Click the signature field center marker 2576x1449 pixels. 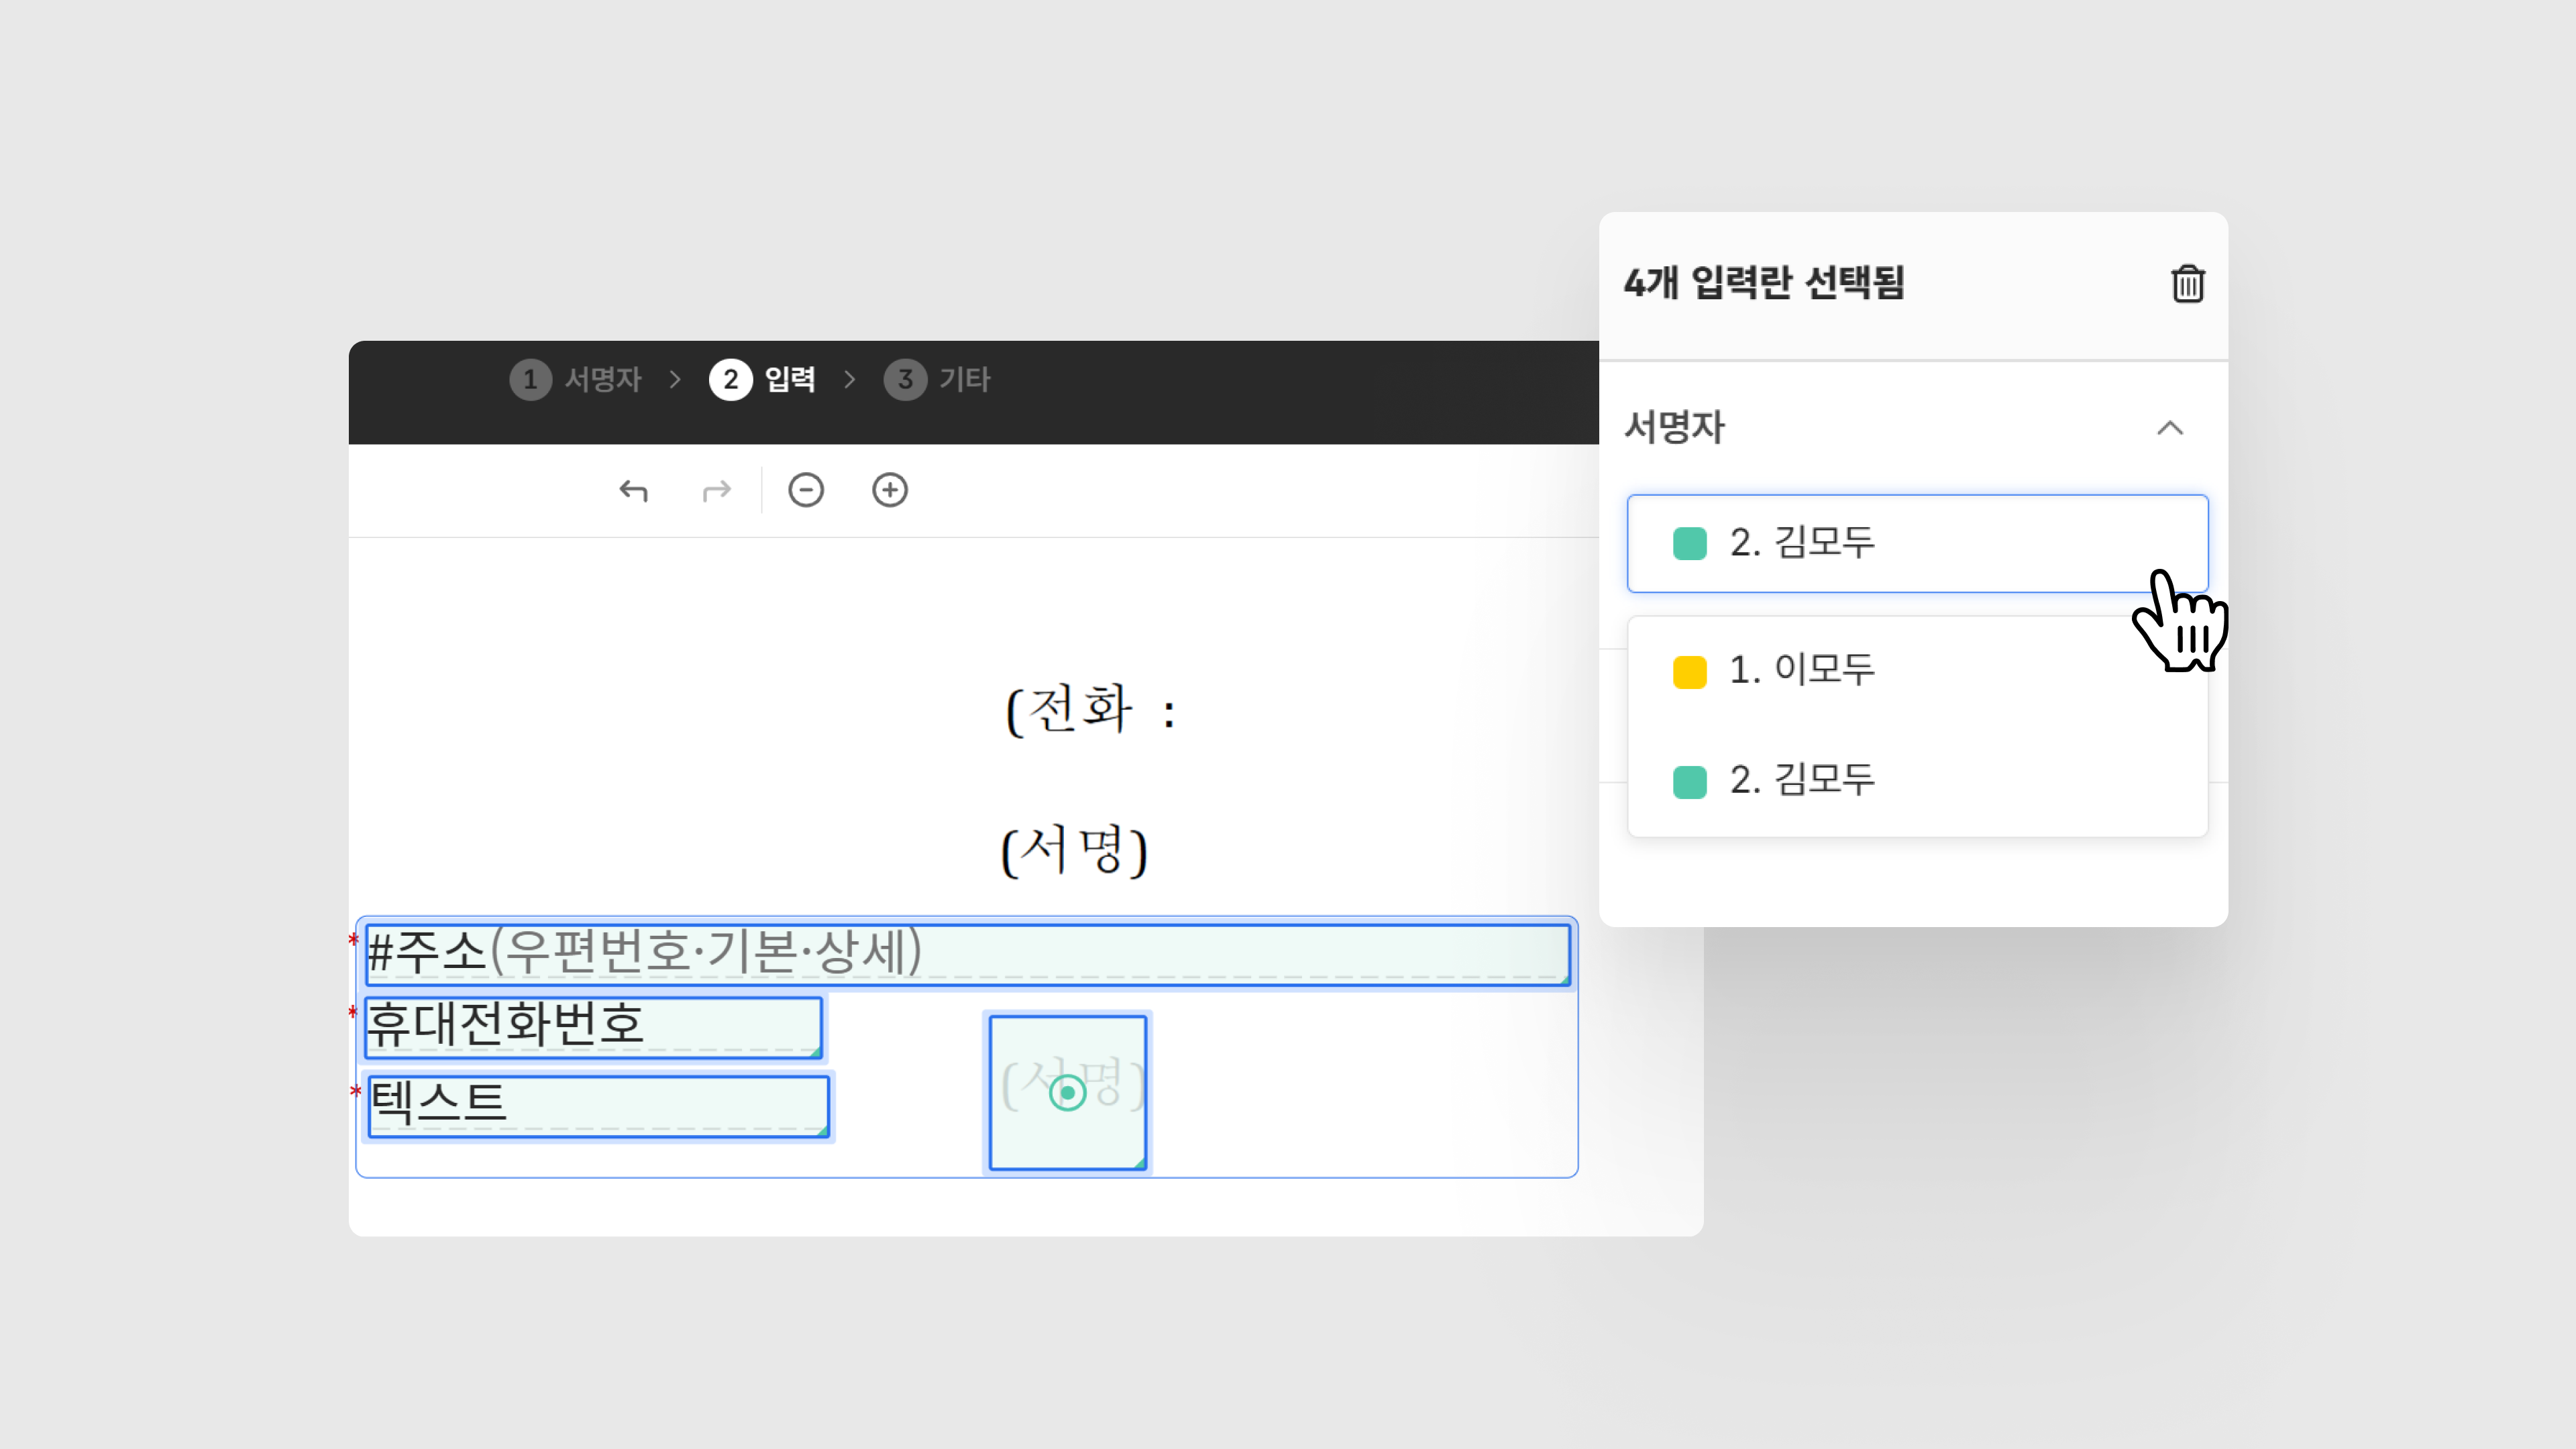coord(1067,1093)
